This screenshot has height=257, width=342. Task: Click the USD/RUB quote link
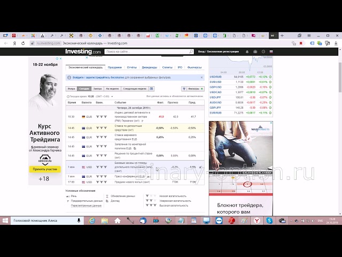pos(216,77)
